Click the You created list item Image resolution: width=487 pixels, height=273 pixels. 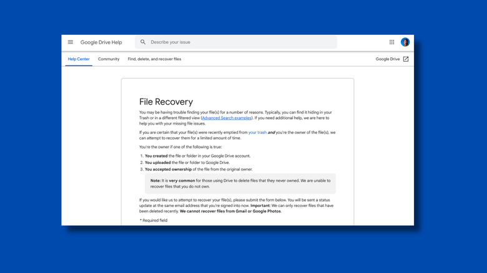[x=197, y=156]
